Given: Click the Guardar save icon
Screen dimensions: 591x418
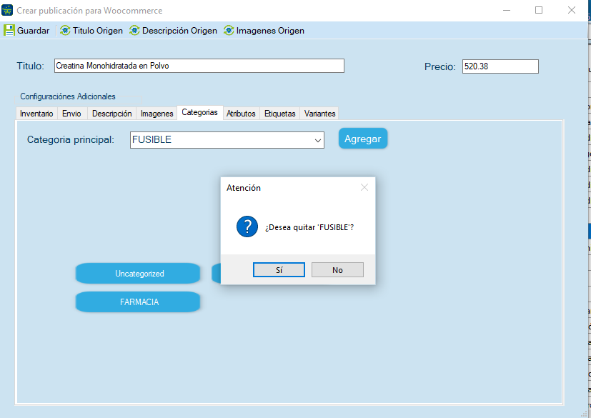Looking at the screenshot, I should (x=9, y=31).
